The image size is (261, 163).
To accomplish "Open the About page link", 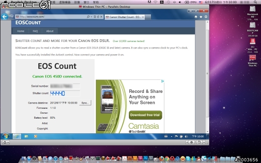I will pyautogui.click(x=50, y=31).
